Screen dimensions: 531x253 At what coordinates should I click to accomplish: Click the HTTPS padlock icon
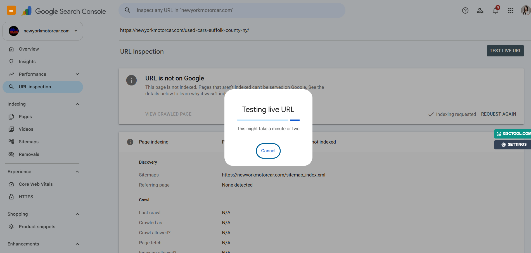coord(11,197)
